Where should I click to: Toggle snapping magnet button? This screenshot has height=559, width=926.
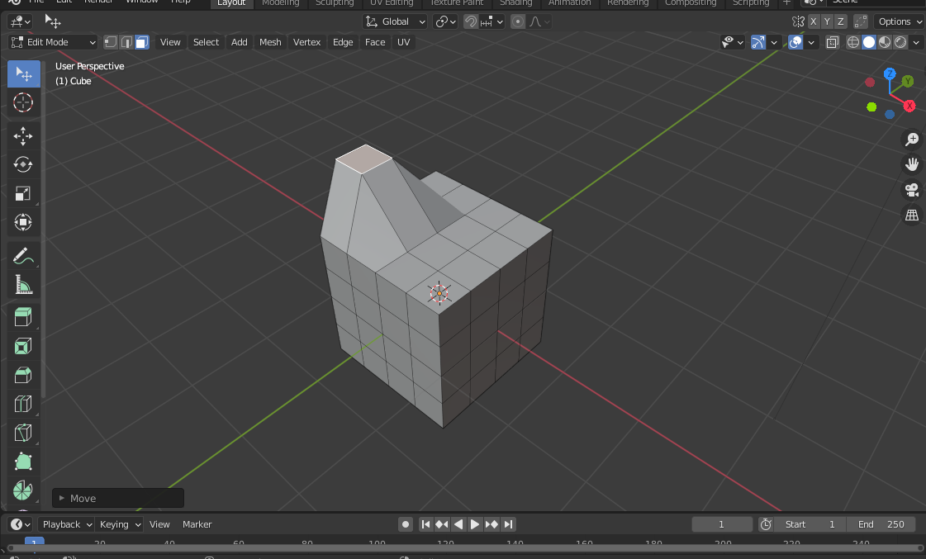[471, 21]
